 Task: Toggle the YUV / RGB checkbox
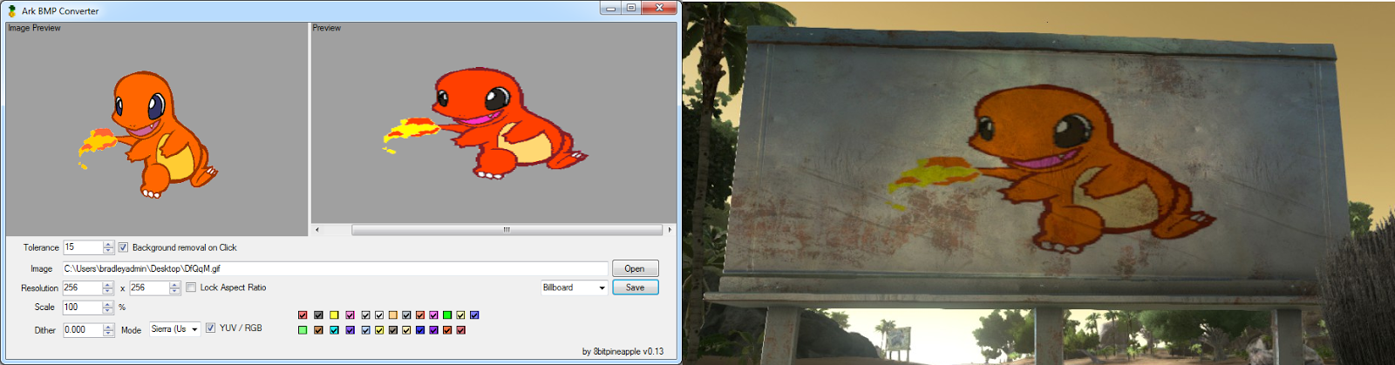click(x=210, y=328)
